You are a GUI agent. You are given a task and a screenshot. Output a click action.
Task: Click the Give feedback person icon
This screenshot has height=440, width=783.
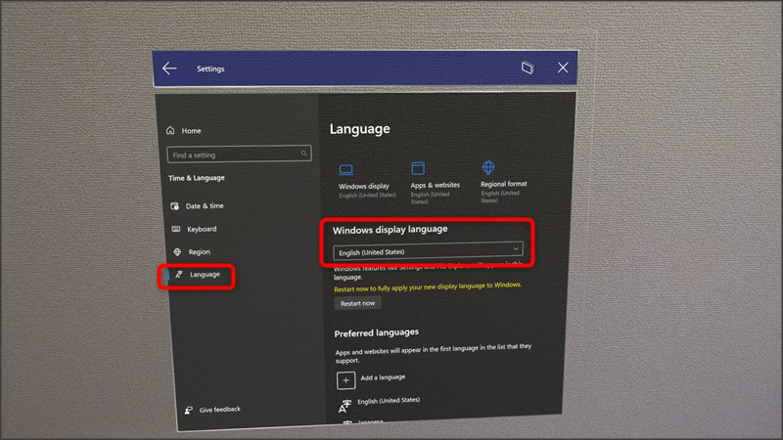(188, 410)
